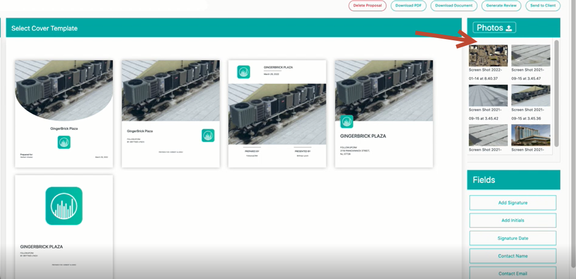Select bottom-row gray roof photo thumbnail
The height and width of the screenshot is (279, 576).
pyautogui.click(x=488, y=135)
